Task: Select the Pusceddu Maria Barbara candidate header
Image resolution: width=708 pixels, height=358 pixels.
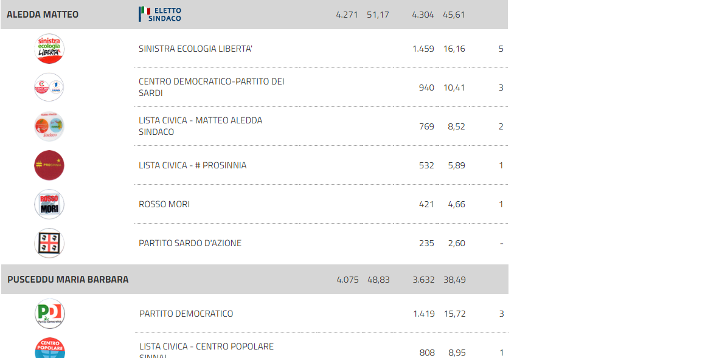Action: (x=255, y=280)
